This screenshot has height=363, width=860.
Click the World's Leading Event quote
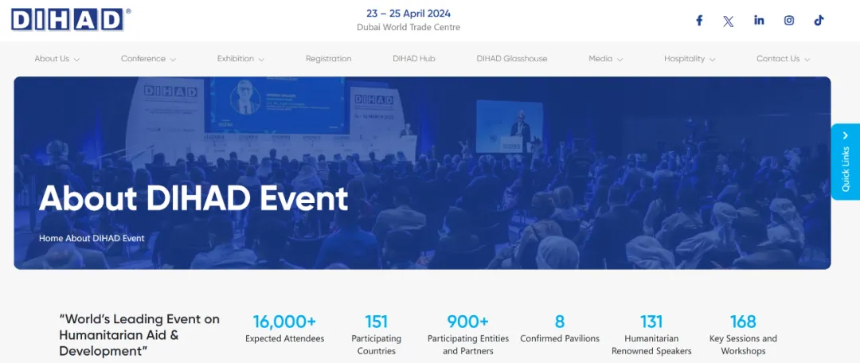tap(139, 335)
